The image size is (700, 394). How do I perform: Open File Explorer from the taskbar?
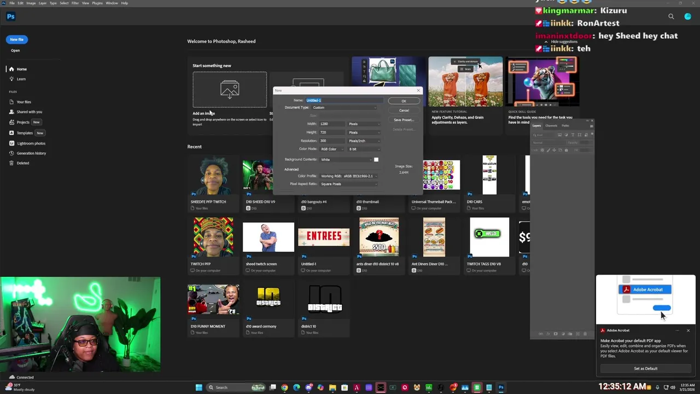[x=332, y=387]
